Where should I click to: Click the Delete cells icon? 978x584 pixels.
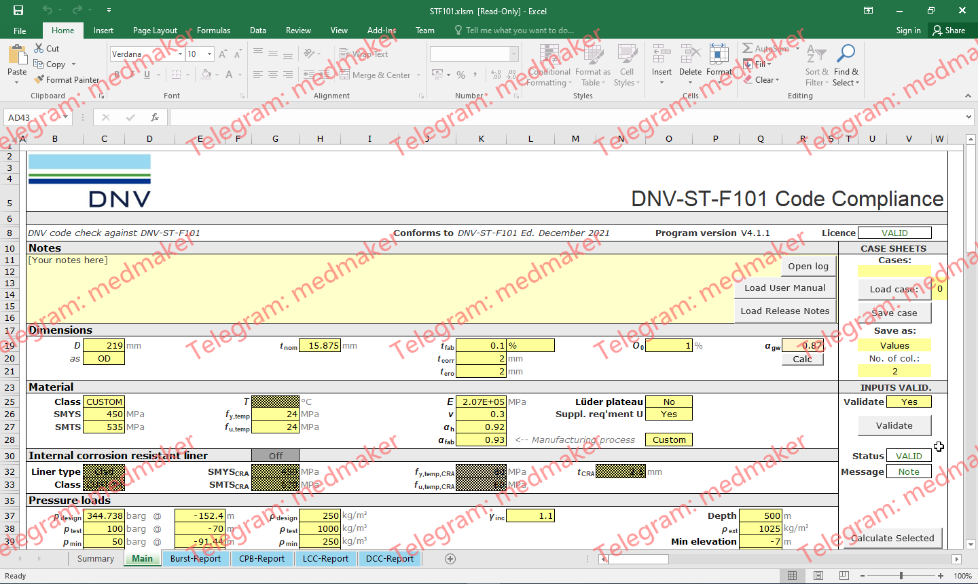point(690,54)
